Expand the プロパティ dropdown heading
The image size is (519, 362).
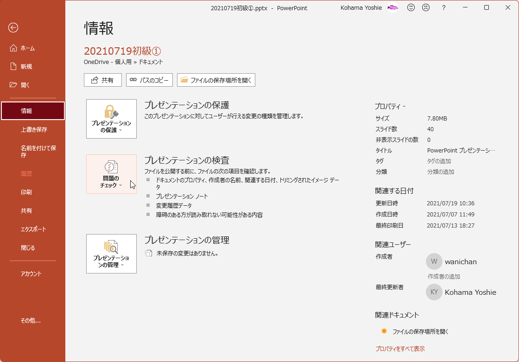(390, 106)
